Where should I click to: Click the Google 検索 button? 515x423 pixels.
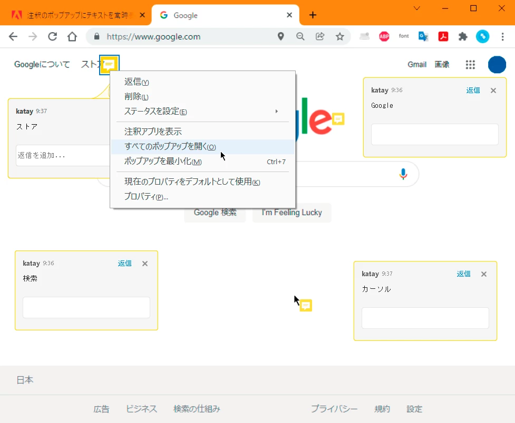coord(215,213)
